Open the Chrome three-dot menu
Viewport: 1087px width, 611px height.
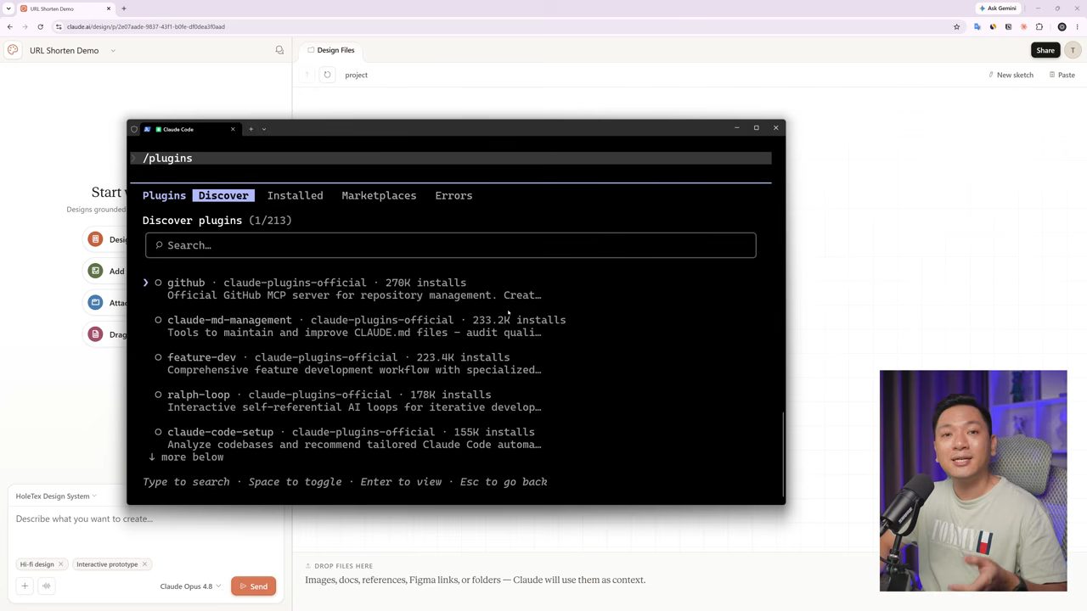point(1077,26)
